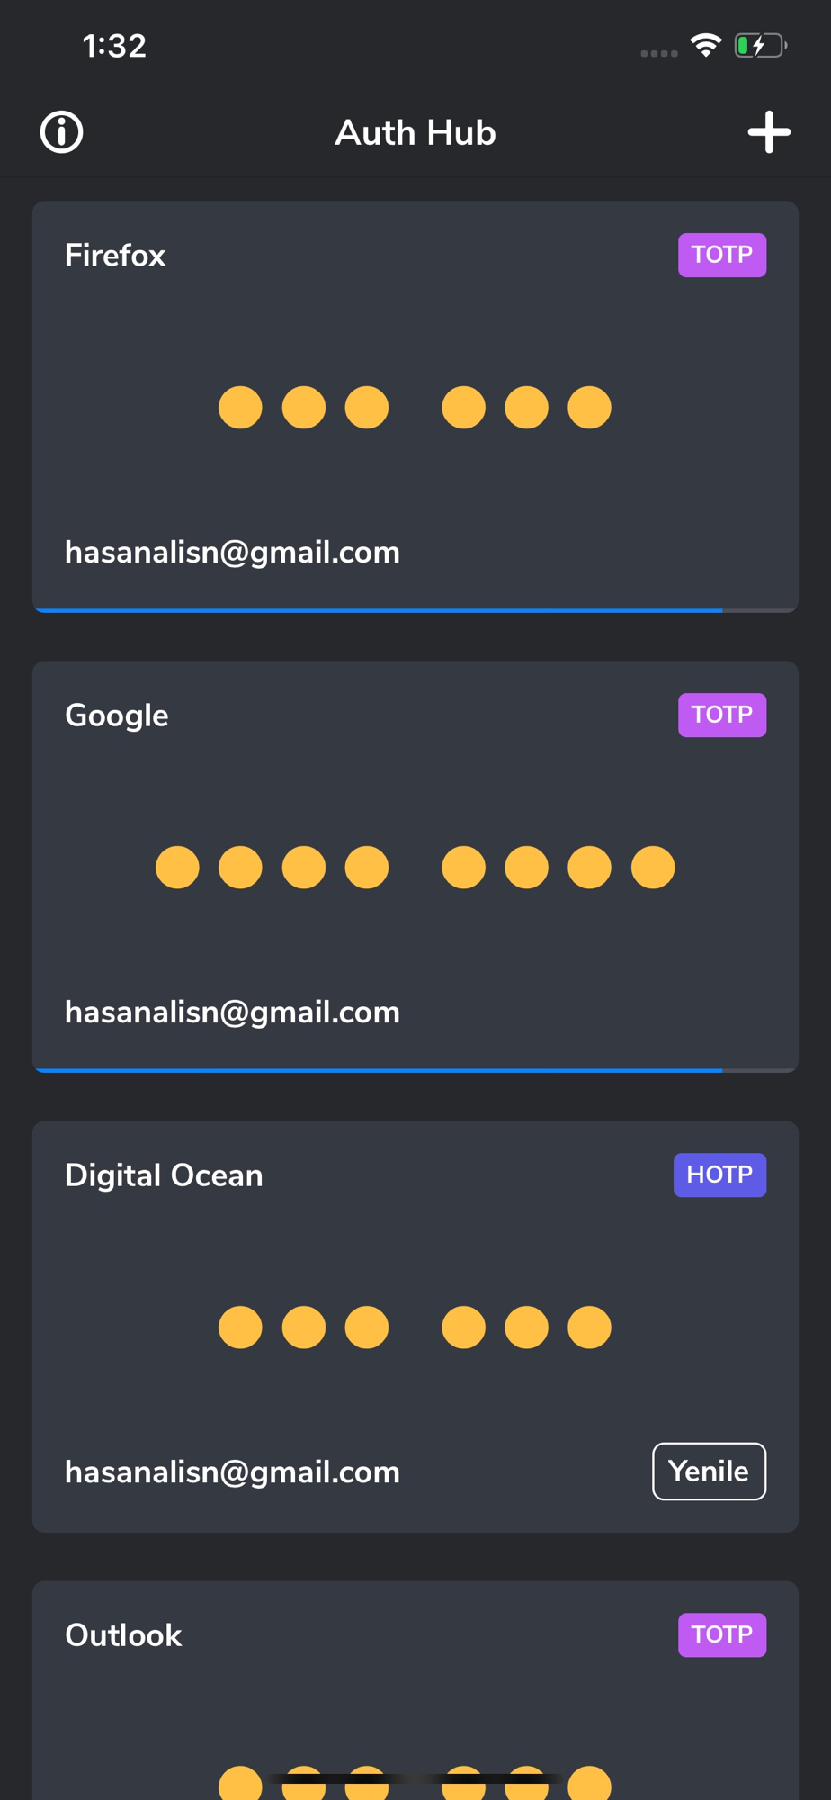This screenshot has width=831, height=1800.
Task: Check the Wi-Fi status icon
Action: 706,45
